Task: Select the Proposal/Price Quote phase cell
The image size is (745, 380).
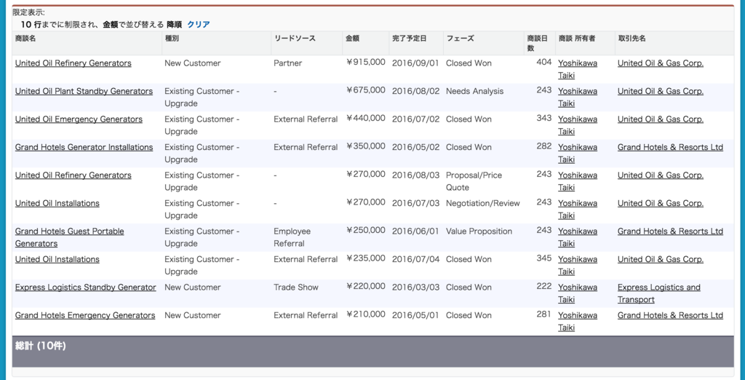Action: [x=474, y=182]
